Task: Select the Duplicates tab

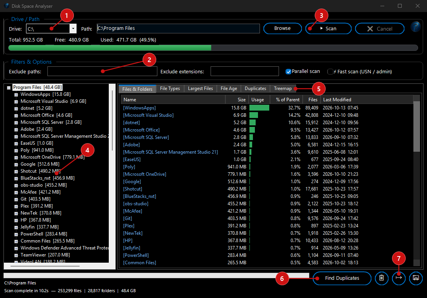Action: [255, 88]
